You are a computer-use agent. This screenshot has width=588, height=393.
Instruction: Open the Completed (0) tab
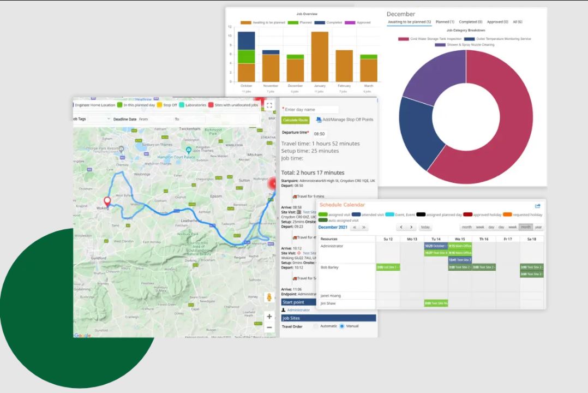coord(470,22)
